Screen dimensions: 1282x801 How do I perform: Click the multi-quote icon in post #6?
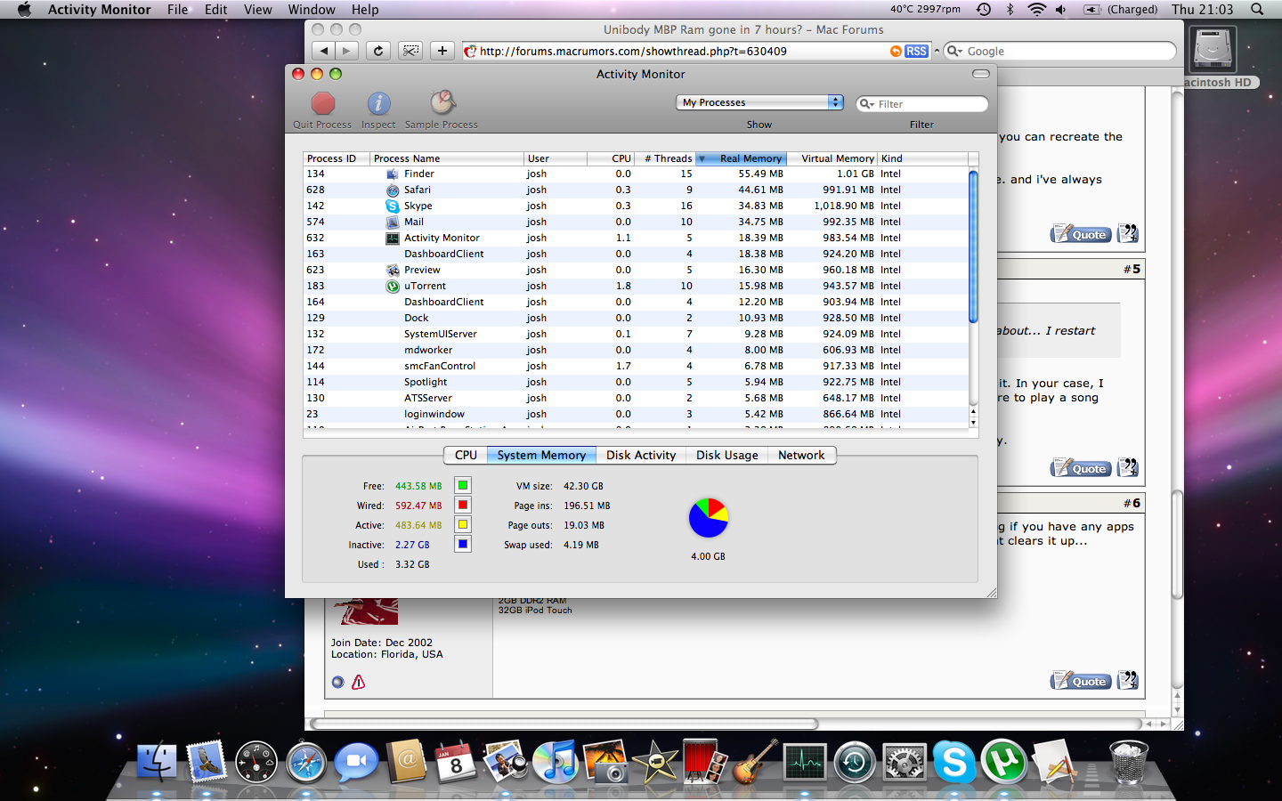click(x=1128, y=680)
